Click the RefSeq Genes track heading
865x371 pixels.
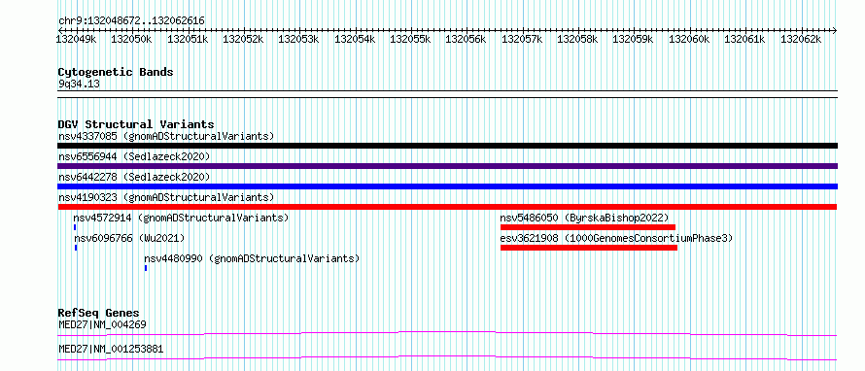coord(98,313)
